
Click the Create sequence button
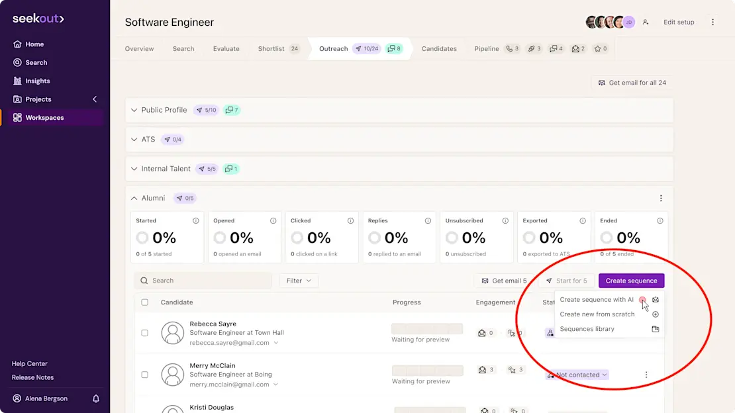coord(632,281)
